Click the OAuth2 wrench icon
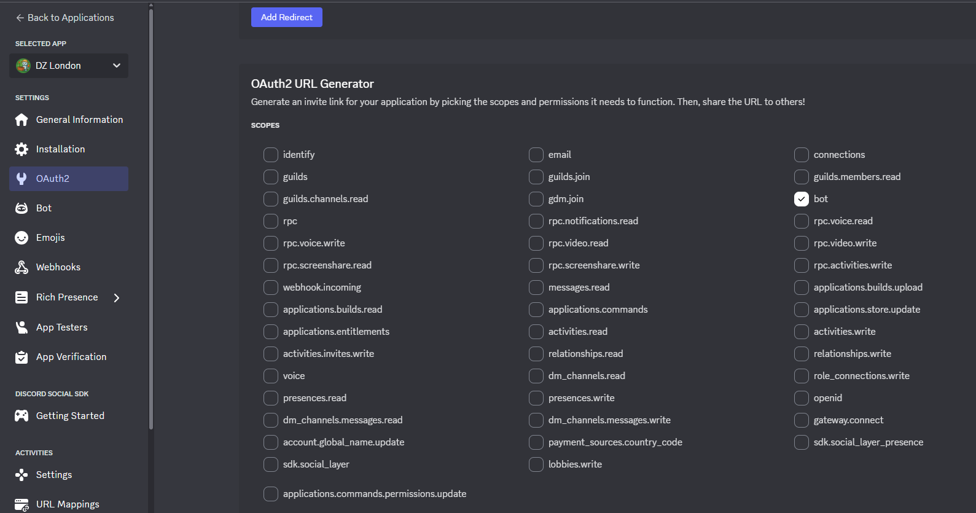 tap(21, 179)
